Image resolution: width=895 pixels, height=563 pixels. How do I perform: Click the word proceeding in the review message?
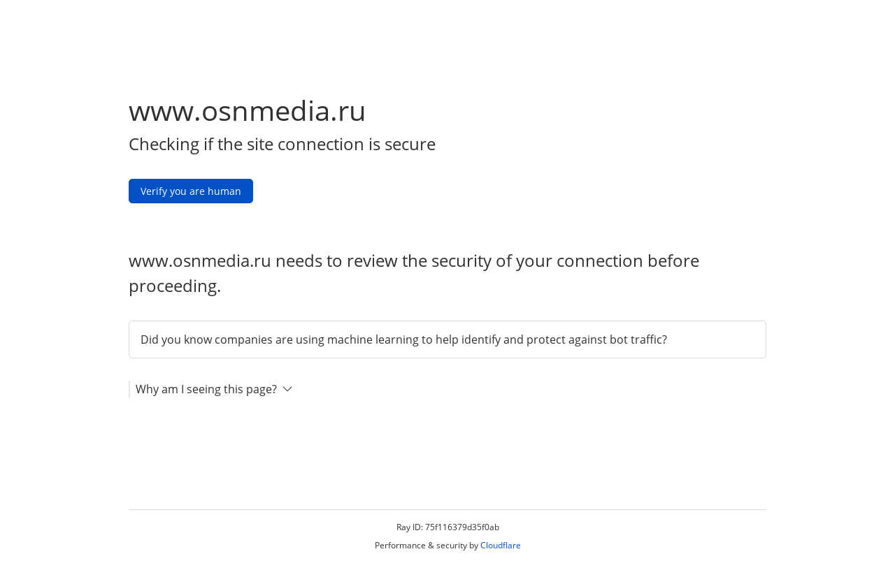(174, 286)
